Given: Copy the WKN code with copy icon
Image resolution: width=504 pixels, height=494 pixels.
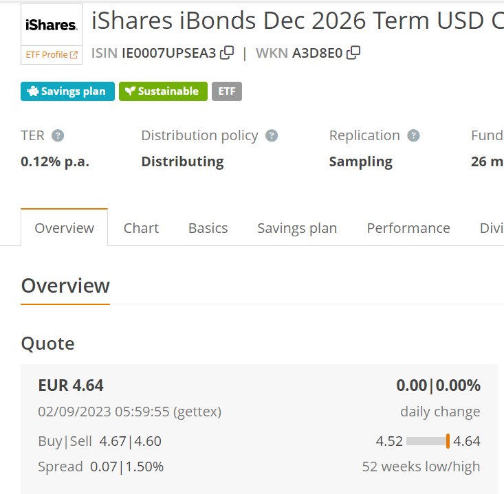Looking at the screenshot, I should point(353,53).
